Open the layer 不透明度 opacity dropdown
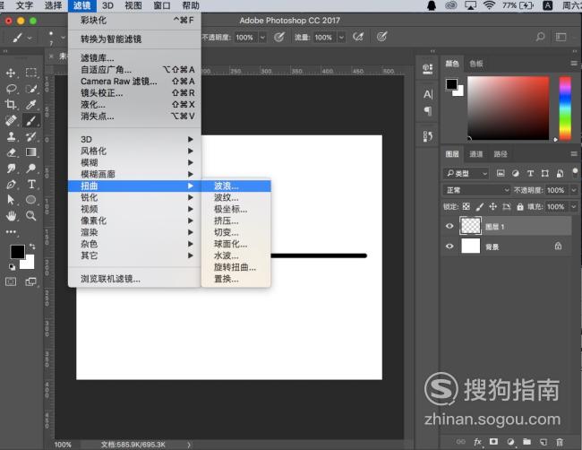This screenshot has width=582, height=450. tap(574, 190)
